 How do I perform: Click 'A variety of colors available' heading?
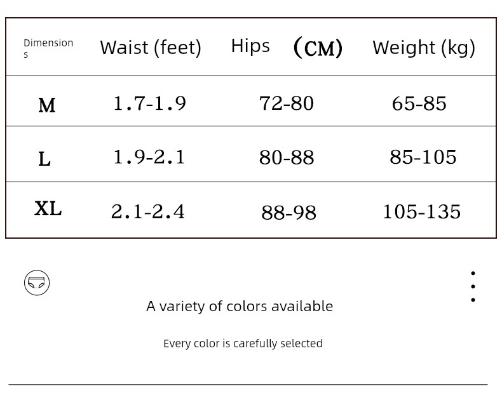point(240,306)
